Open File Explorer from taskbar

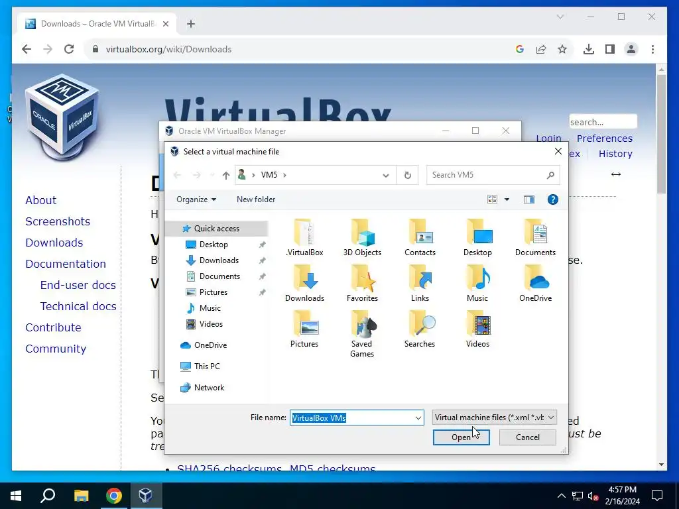click(x=81, y=496)
